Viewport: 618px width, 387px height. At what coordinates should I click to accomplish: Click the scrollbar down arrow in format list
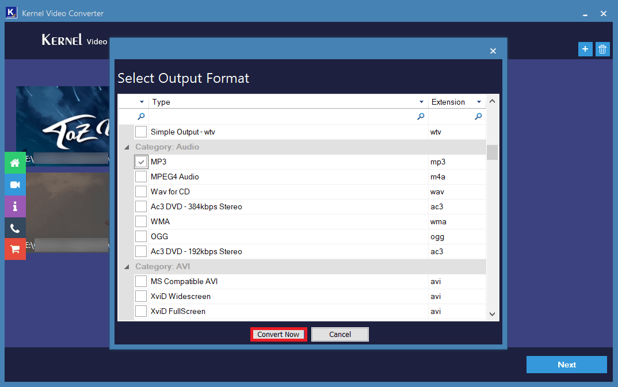coord(492,314)
